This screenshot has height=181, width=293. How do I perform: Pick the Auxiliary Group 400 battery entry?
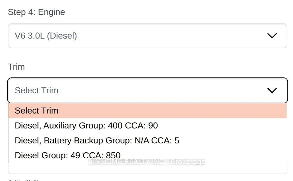click(x=86, y=126)
